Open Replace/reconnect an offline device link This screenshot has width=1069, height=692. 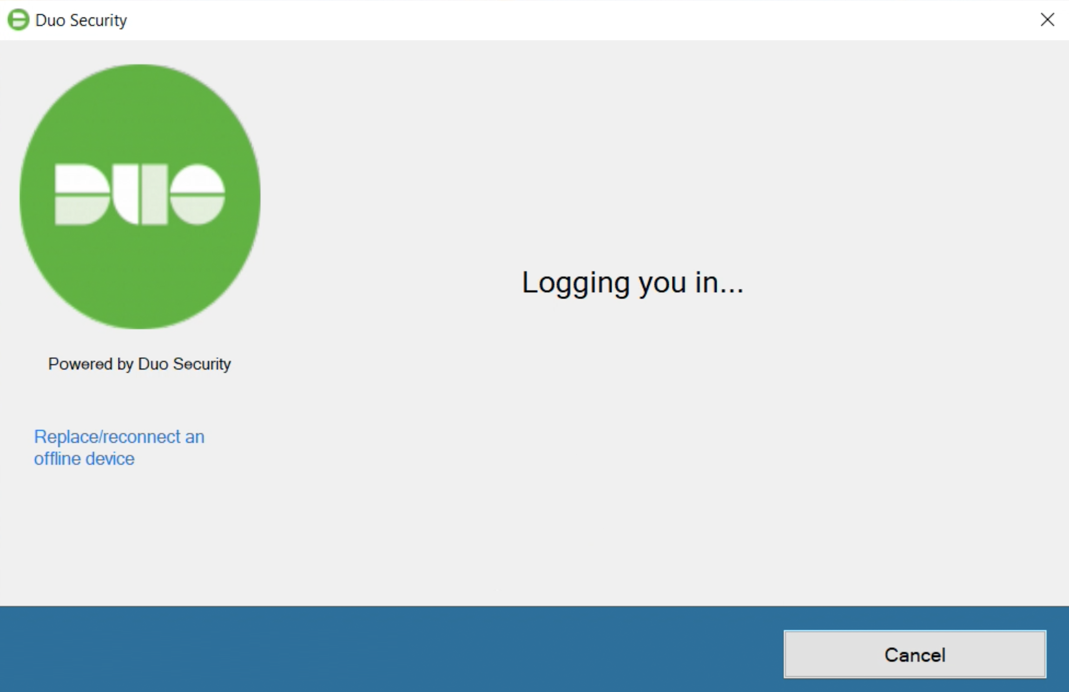[119, 447]
